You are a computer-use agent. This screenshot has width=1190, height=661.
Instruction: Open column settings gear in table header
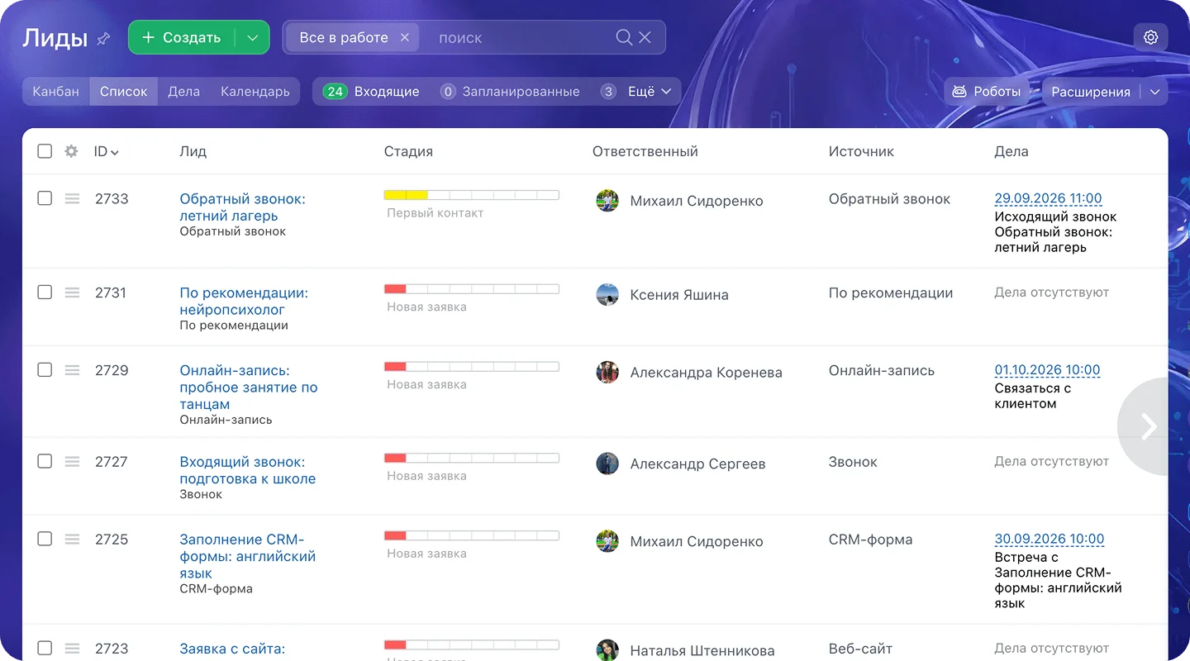click(x=71, y=151)
